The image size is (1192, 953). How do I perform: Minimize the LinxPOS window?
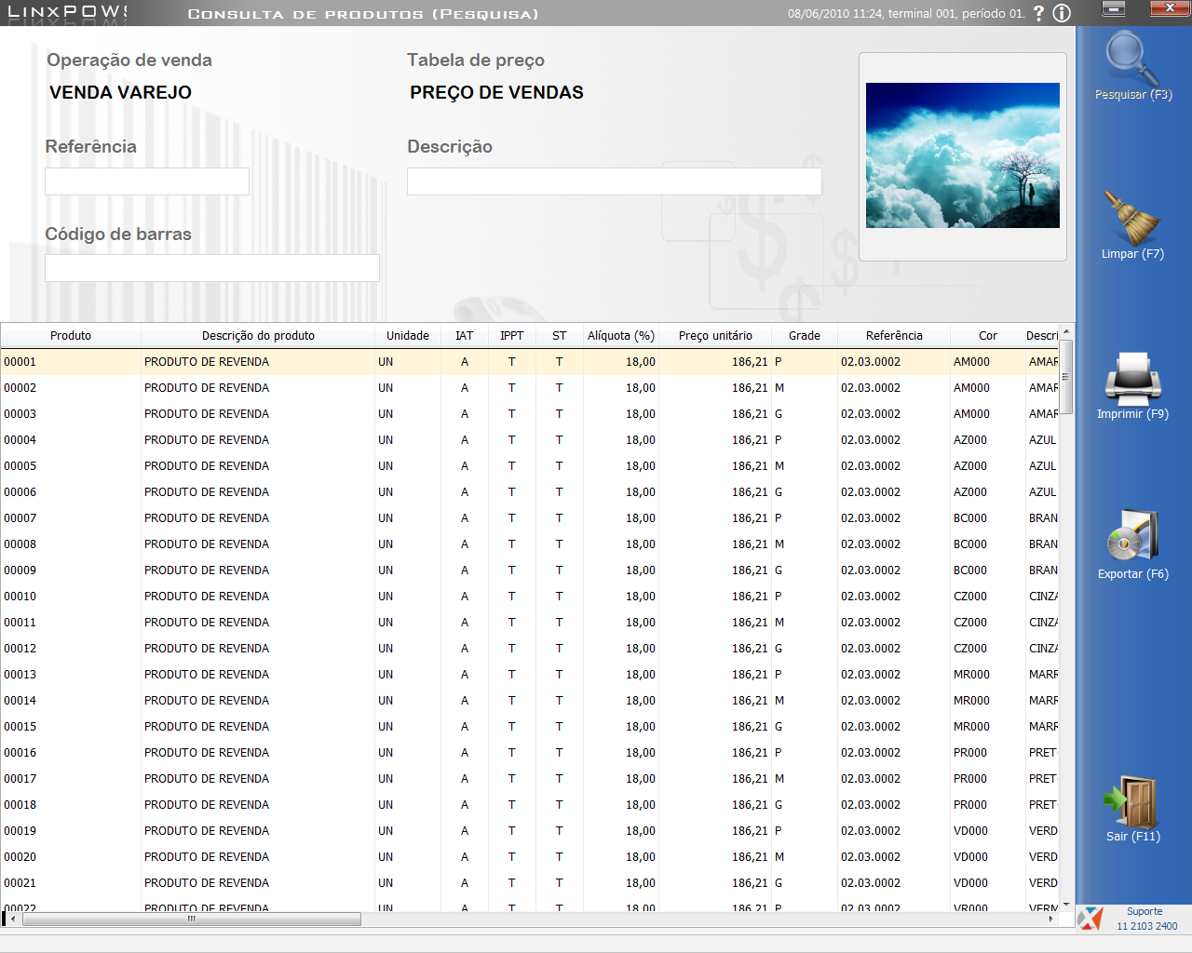tap(1114, 8)
